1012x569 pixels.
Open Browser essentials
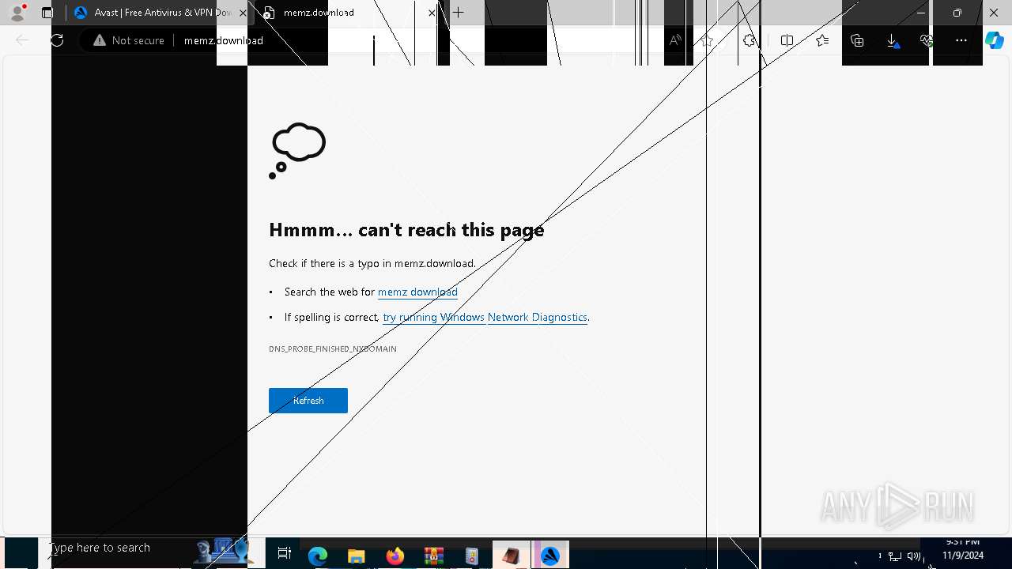pyautogui.click(x=927, y=40)
